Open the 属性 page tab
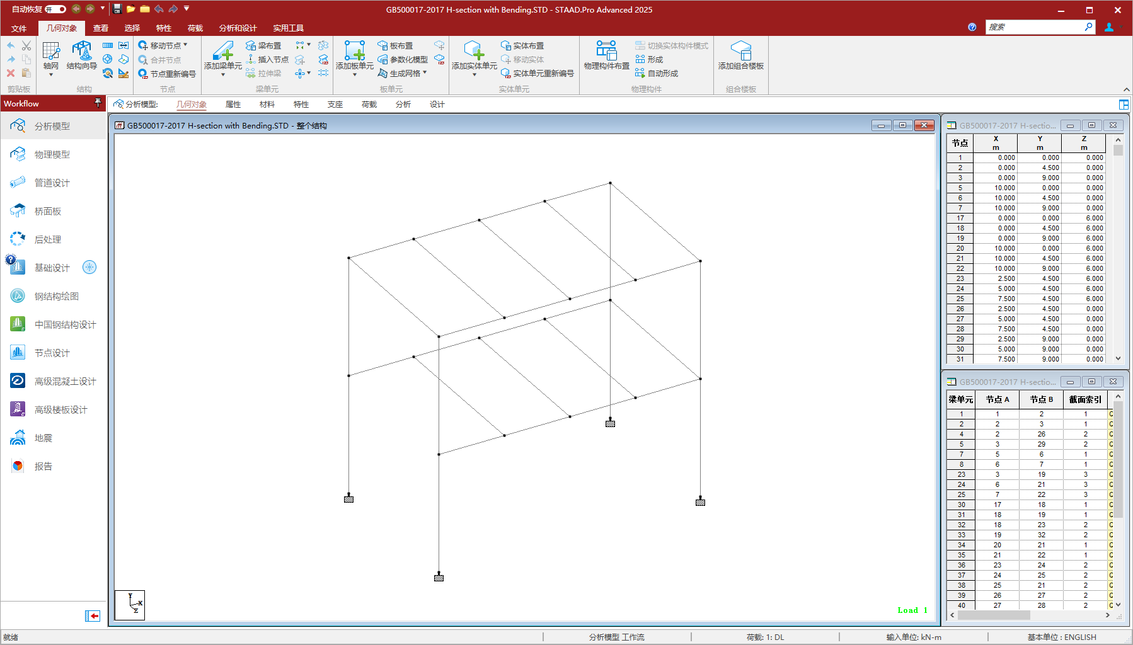This screenshot has width=1133, height=645. tap(233, 105)
